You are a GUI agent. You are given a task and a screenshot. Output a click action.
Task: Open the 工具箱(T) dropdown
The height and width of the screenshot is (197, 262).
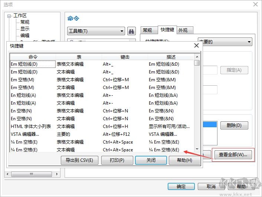(96, 31)
